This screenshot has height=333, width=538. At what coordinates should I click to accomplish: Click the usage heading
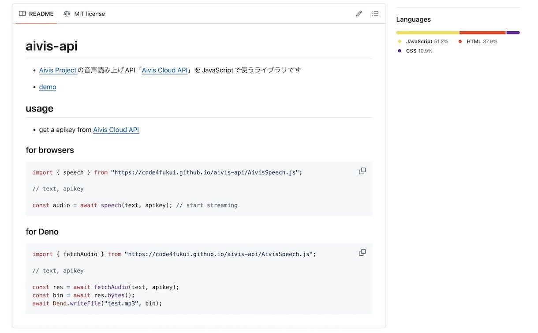(x=40, y=109)
